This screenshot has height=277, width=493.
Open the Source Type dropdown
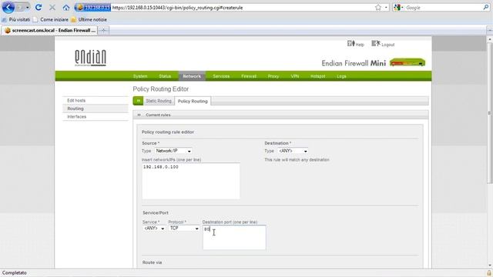pyautogui.click(x=173, y=151)
